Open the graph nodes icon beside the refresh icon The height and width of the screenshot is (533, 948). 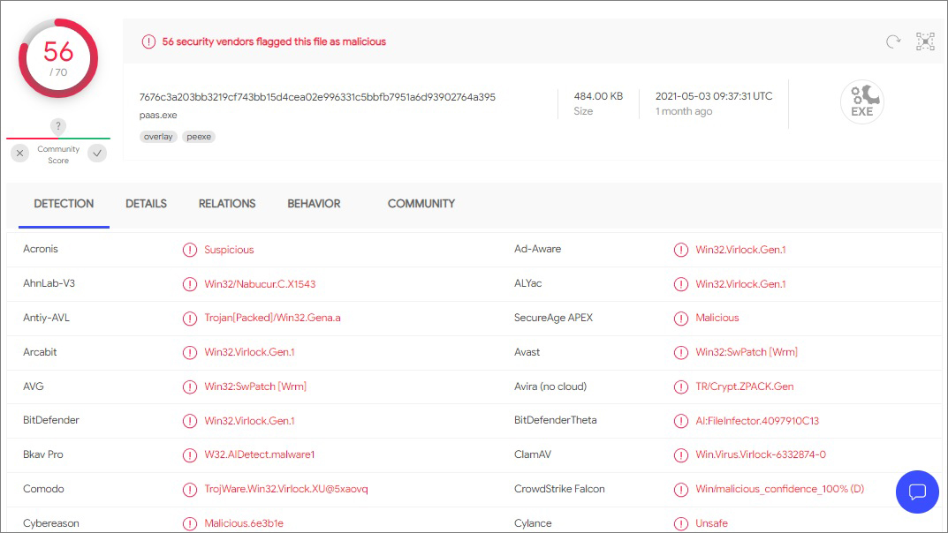[925, 41]
